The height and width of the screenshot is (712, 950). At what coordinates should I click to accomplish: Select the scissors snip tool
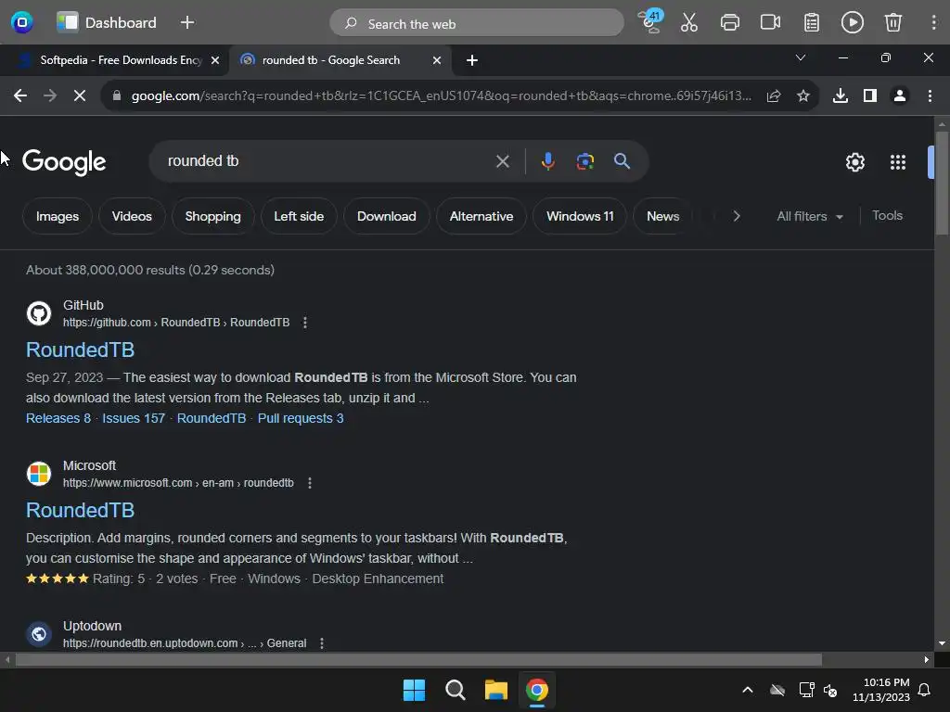pyautogui.click(x=689, y=22)
